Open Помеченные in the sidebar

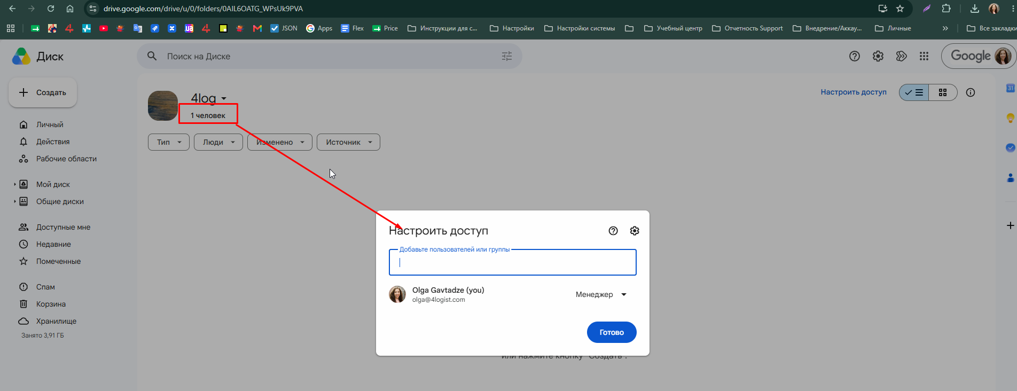coord(58,261)
